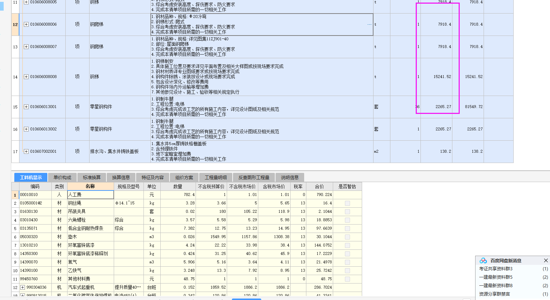Click the 名称 column header
Image resolution: width=550 pixels, height=300 pixels.
(x=90, y=186)
